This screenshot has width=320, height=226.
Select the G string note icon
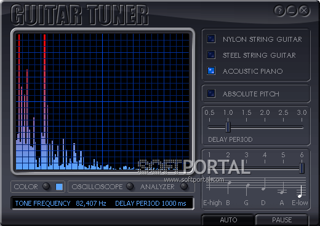[247, 190]
